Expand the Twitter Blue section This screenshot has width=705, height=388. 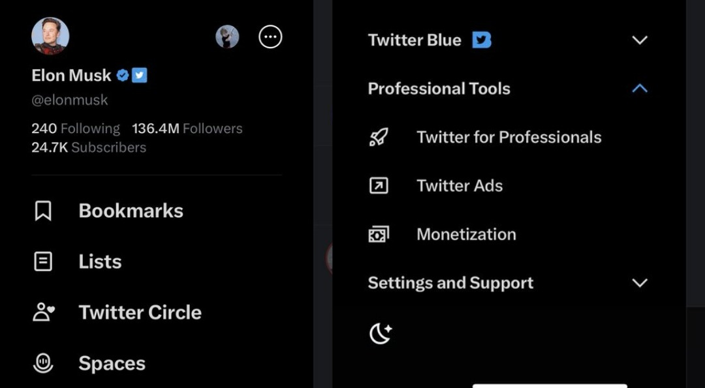[639, 40]
